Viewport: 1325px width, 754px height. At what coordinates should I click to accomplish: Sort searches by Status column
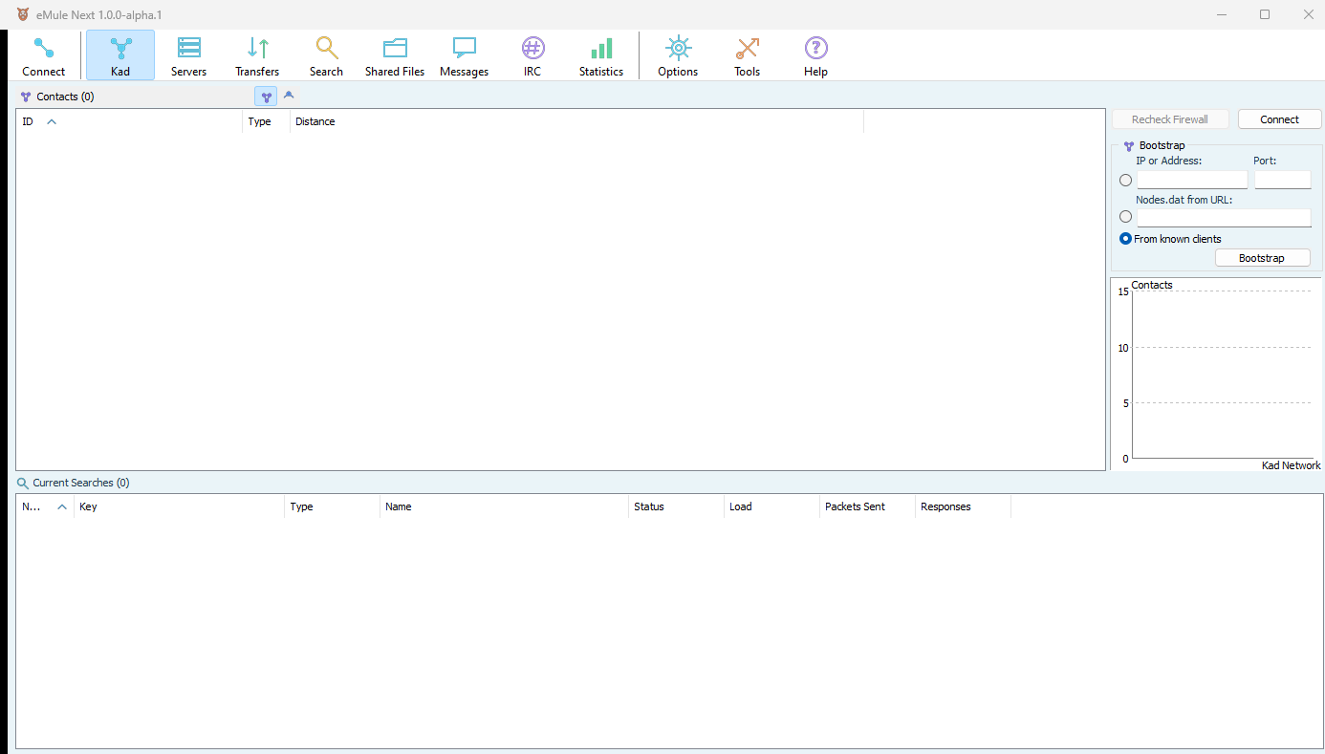tap(676, 506)
